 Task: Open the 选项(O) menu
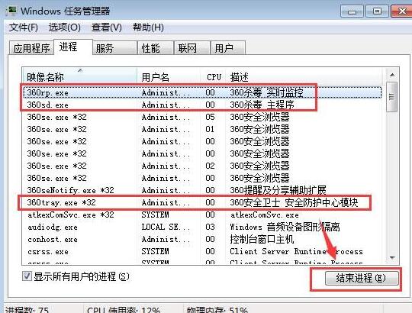click(64, 27)
